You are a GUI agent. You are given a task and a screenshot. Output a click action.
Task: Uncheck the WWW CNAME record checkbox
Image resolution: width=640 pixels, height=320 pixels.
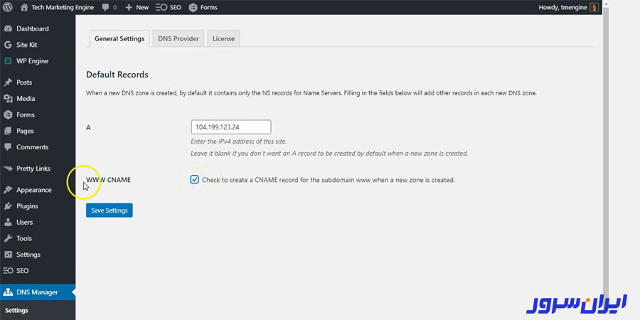(194, 180)
